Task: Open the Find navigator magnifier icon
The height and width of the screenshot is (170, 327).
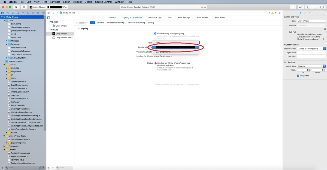Action: point(18,13)
